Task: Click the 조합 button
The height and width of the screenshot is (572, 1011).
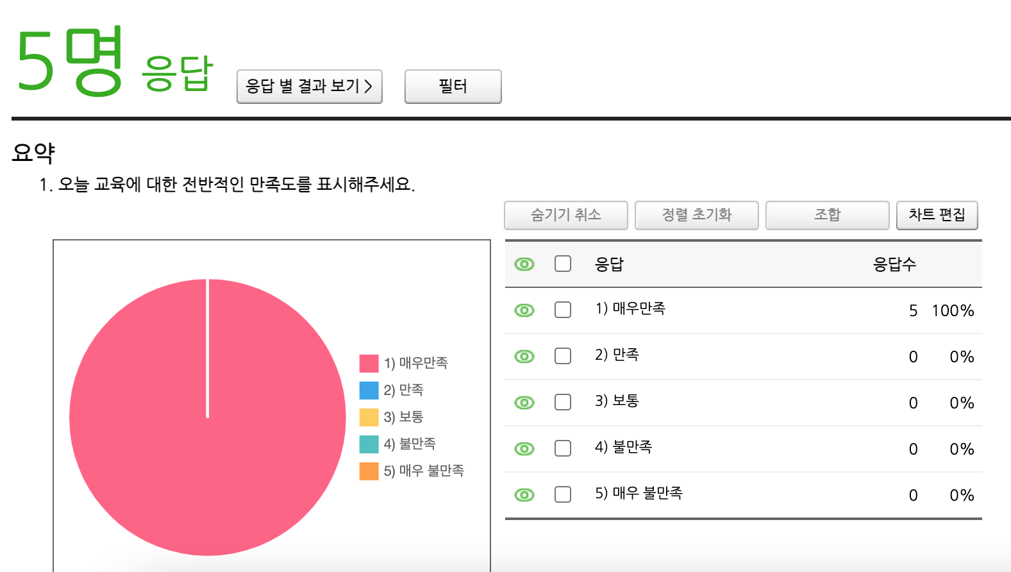Action: click(x=827, y=215)
